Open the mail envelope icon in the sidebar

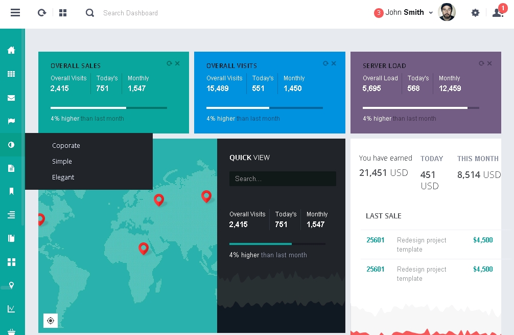coord(11,98)
